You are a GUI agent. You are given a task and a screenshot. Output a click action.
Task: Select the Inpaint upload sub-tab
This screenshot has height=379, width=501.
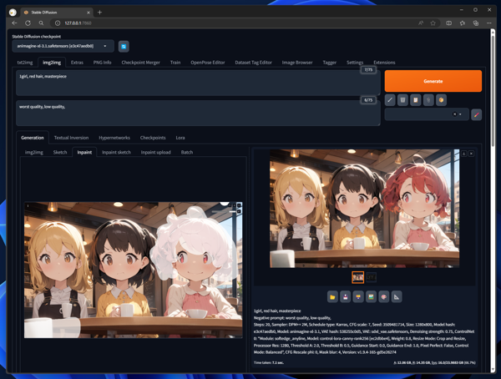pos(155,152)
